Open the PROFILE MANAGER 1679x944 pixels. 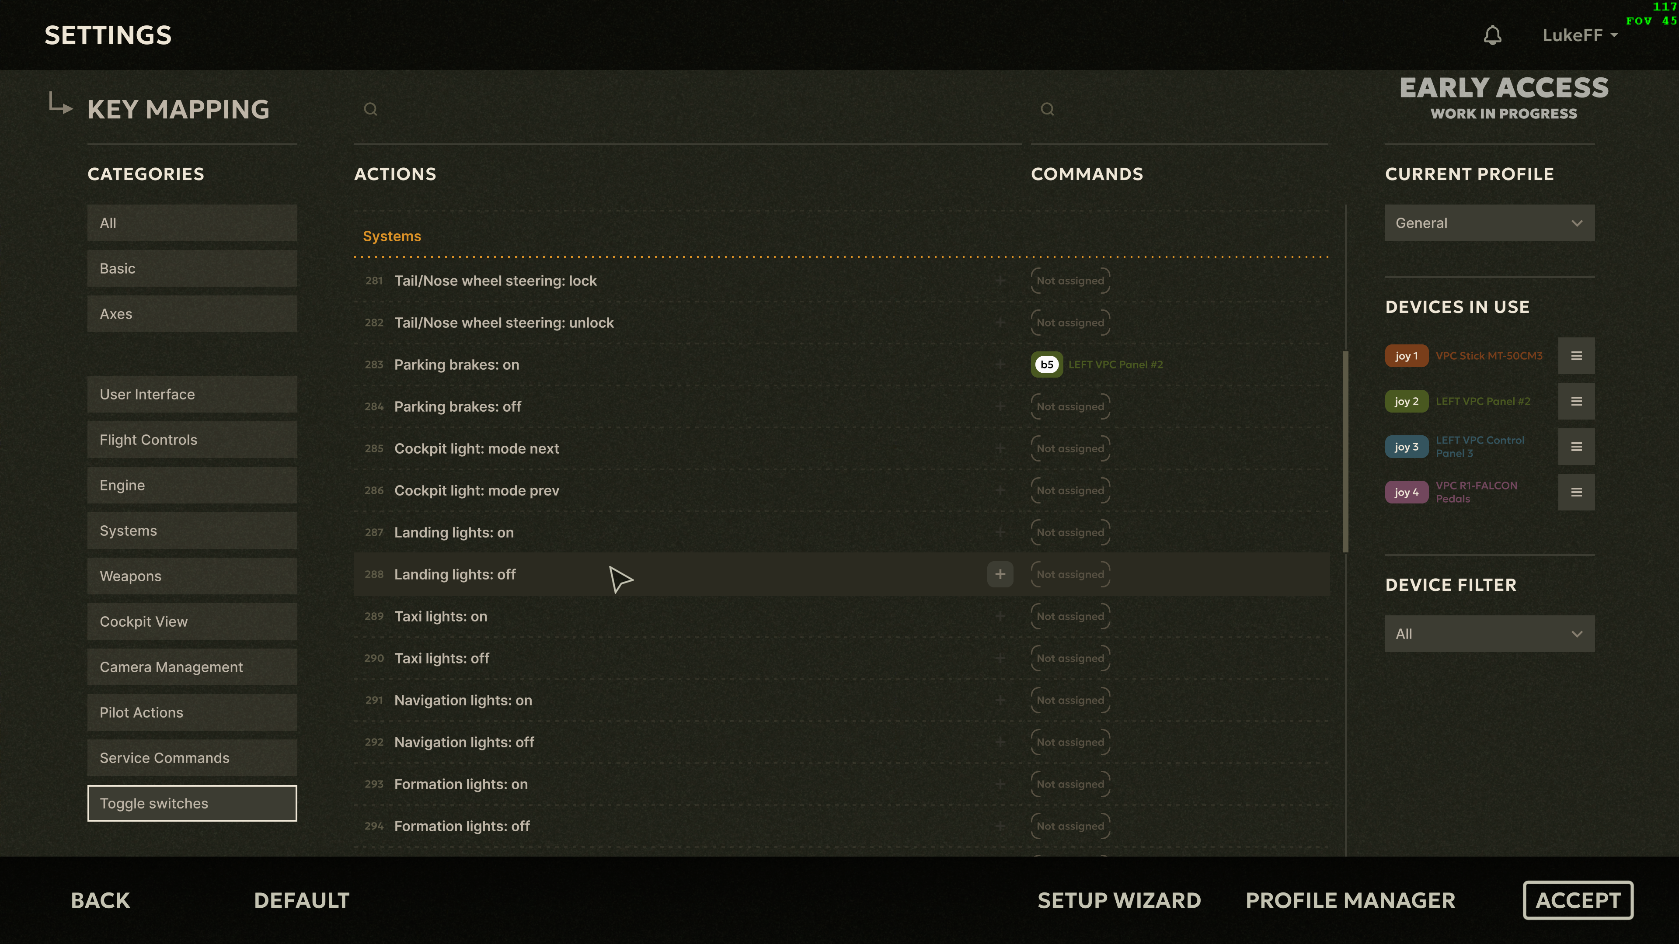point(1350,900)
